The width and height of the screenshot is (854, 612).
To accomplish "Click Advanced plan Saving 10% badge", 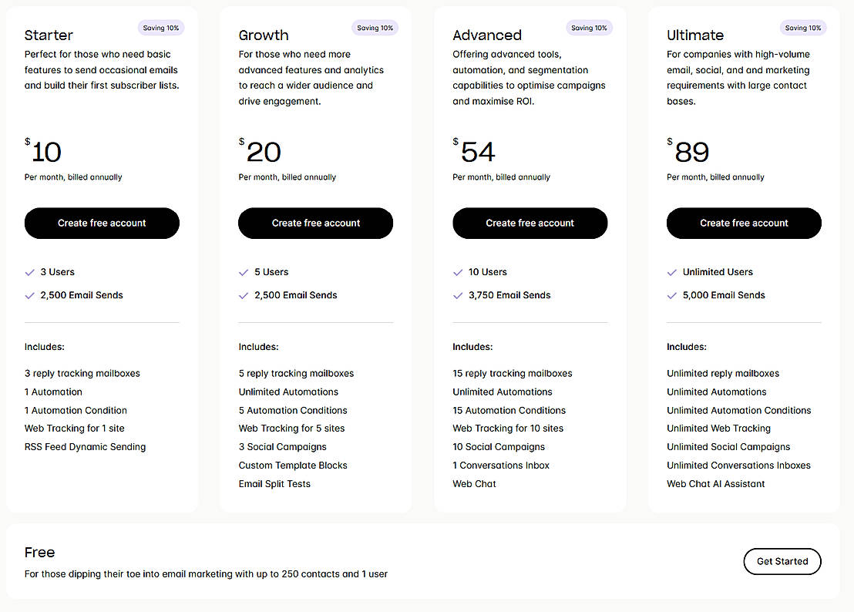I will [x=589, y=28].
